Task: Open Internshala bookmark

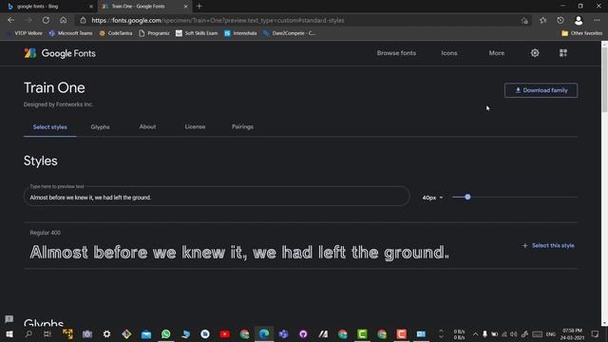Action: coord(240,33)
